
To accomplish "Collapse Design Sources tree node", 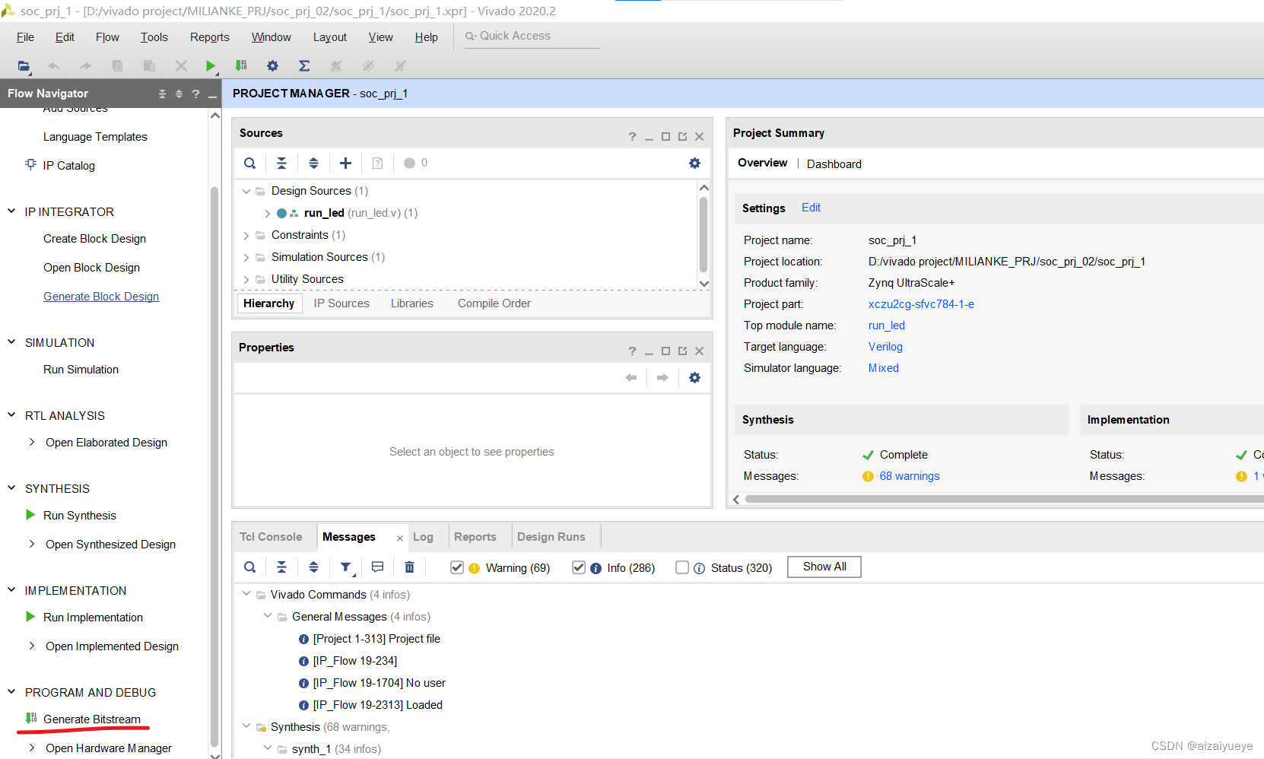I will pos(246,191).
